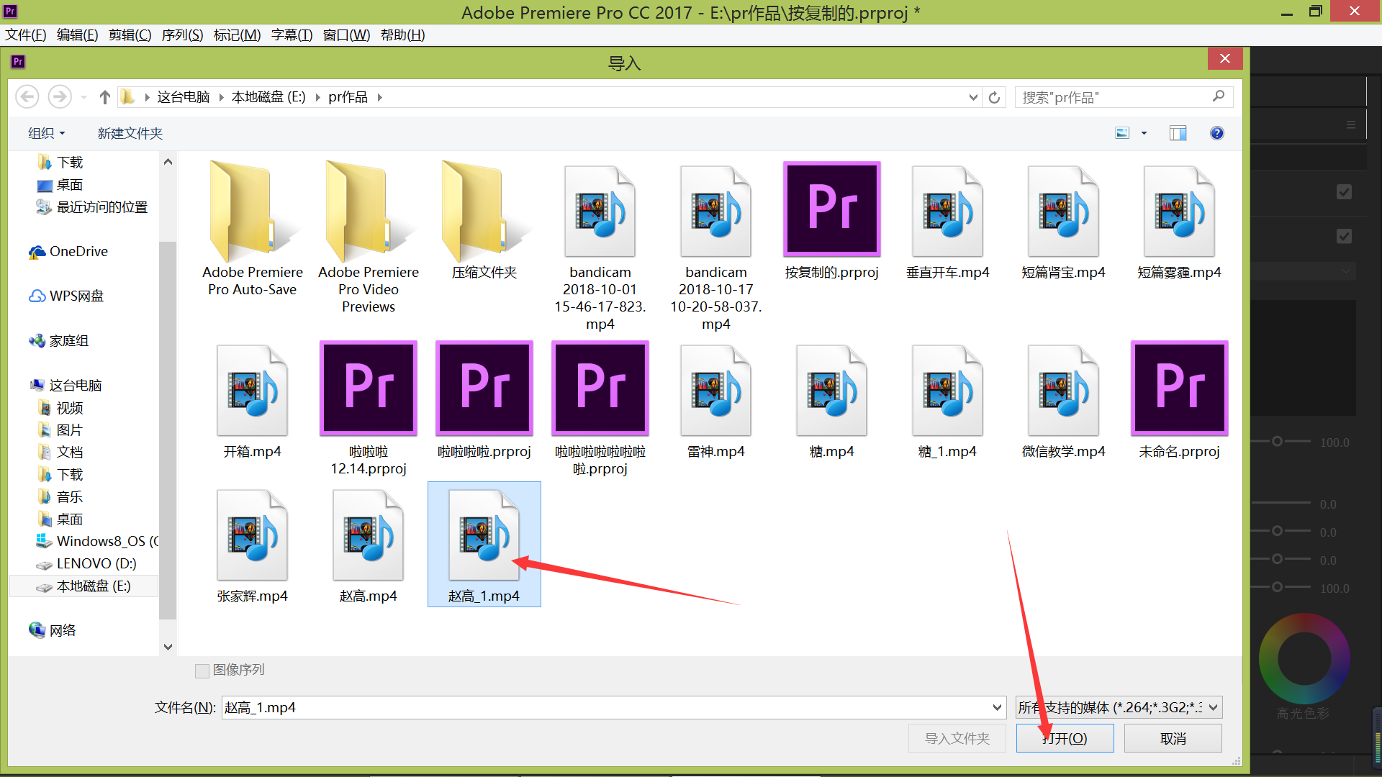Adjust the top slider showing 100.0
The image size is (1382, 777).
[x=1277, y=441]
